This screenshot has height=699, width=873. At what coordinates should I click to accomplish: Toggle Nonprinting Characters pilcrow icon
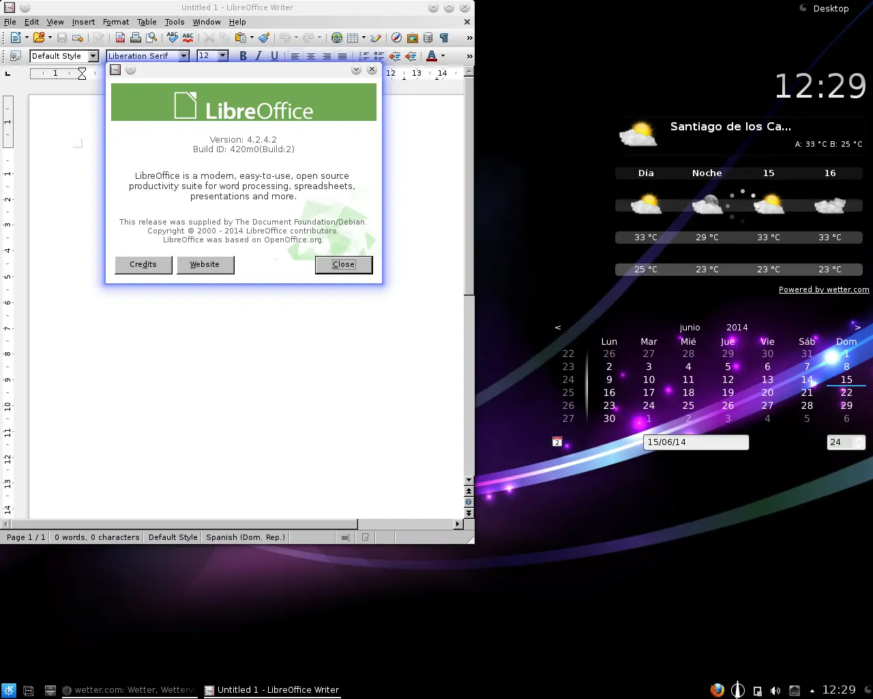(444, 38)
